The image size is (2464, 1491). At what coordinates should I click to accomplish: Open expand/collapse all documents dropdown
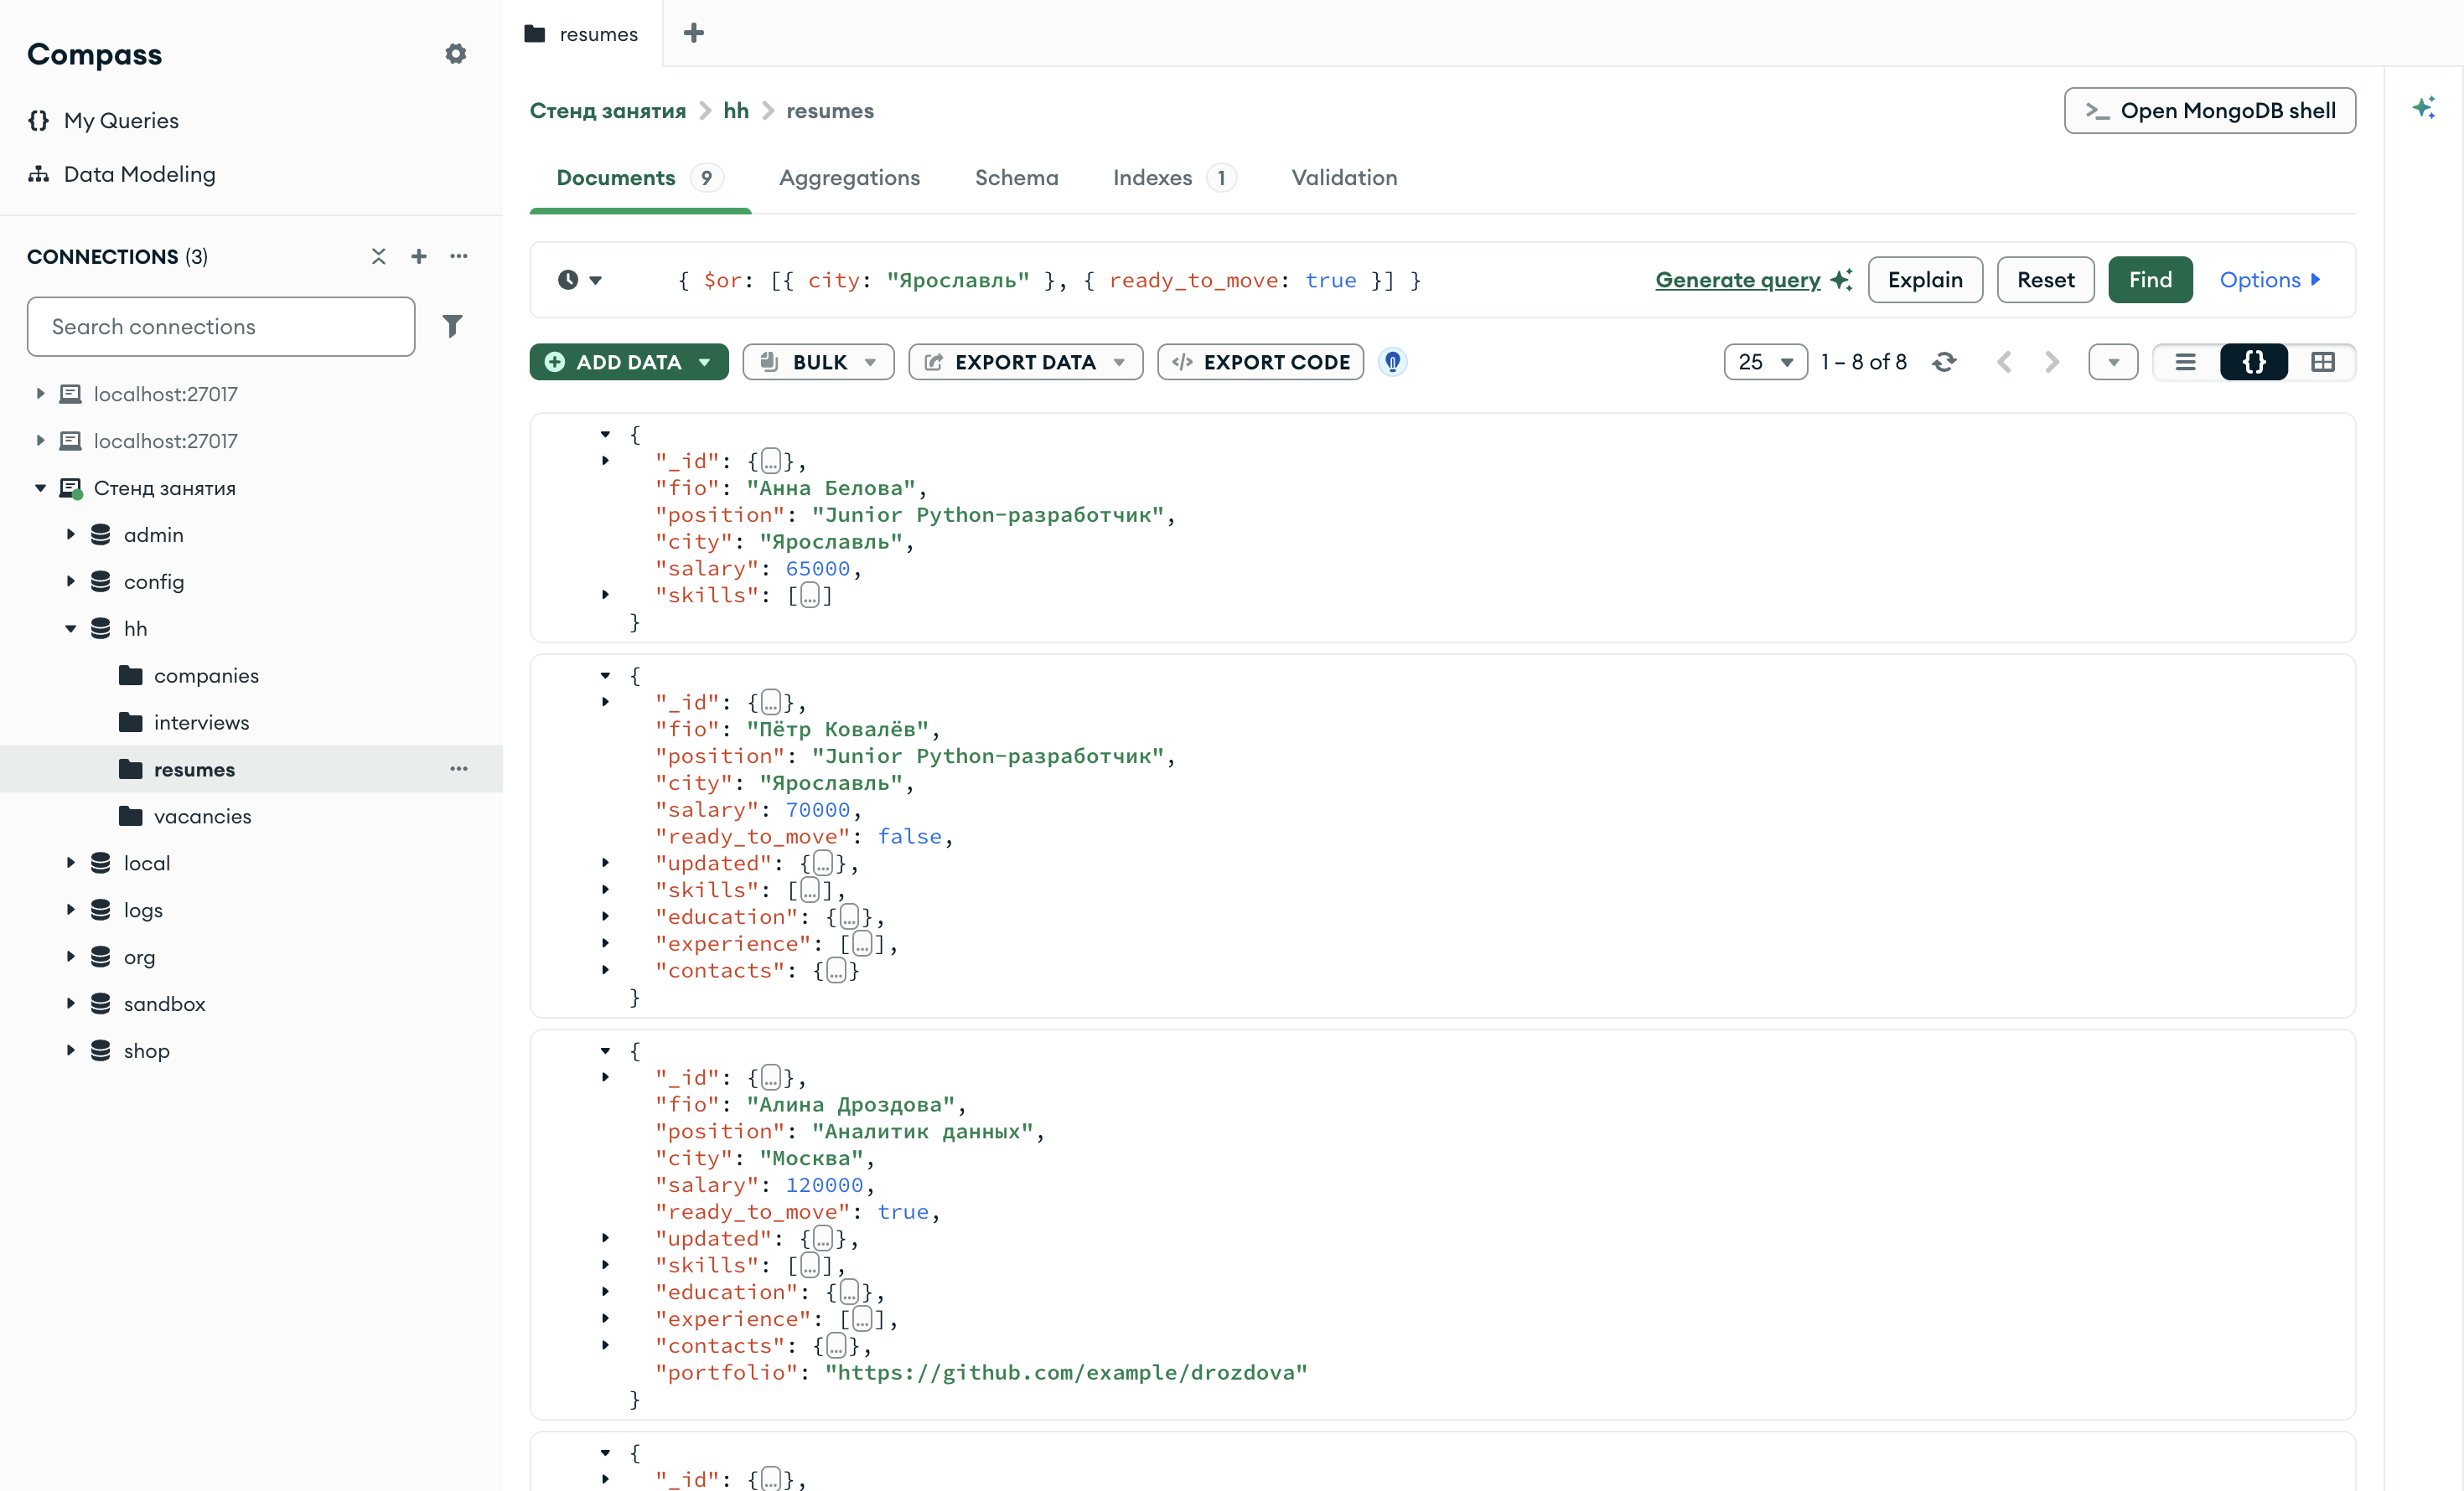pyautogui.click(x=2113, y=362)
